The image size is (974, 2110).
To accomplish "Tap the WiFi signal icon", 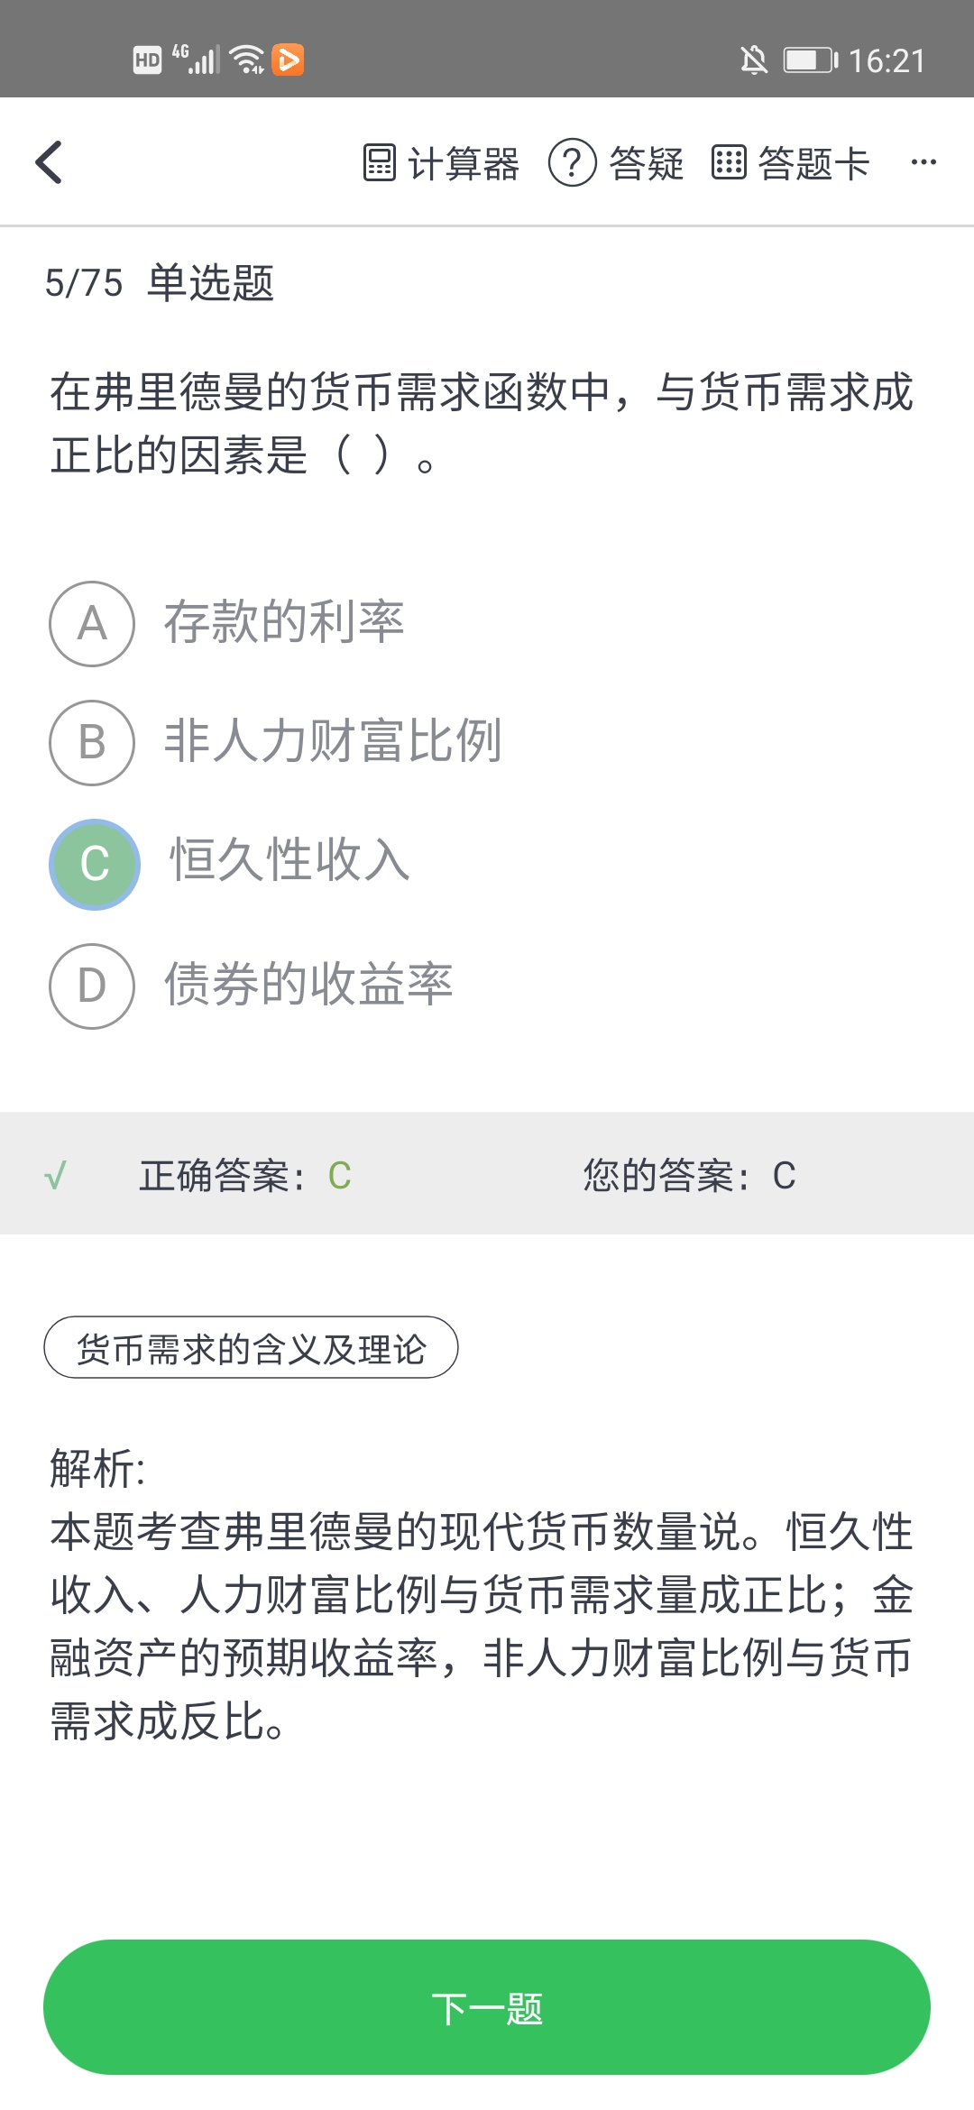I will tap(246, 60).
